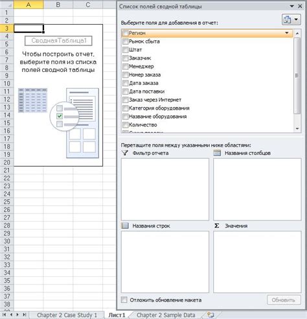Image resolution: width=307 pixels, height=319 pixels.
Task: Select row 25 header
Action: pyautogui.click(x=6, y=202)
